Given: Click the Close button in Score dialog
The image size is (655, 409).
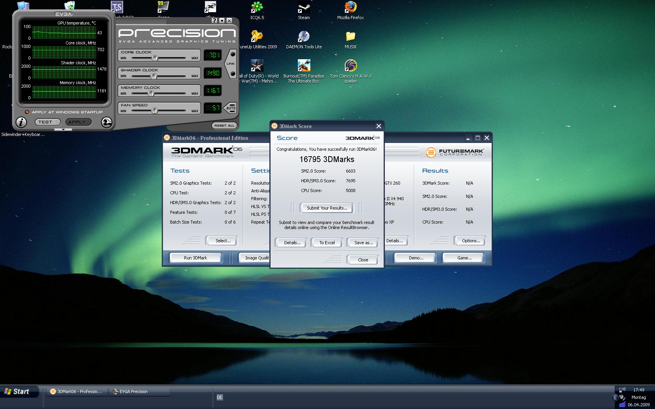Looking at the screenshot, I should click(x=363, y=260).
